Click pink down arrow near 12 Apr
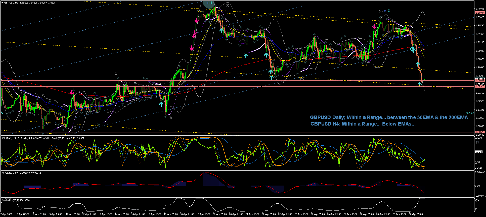The image size is (486, 217). coord(72,92)
